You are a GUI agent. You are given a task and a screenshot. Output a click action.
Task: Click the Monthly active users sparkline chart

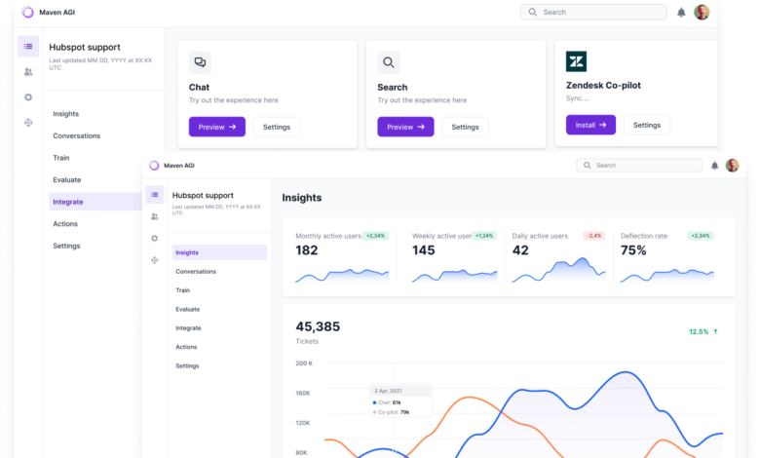click(342, 275)
